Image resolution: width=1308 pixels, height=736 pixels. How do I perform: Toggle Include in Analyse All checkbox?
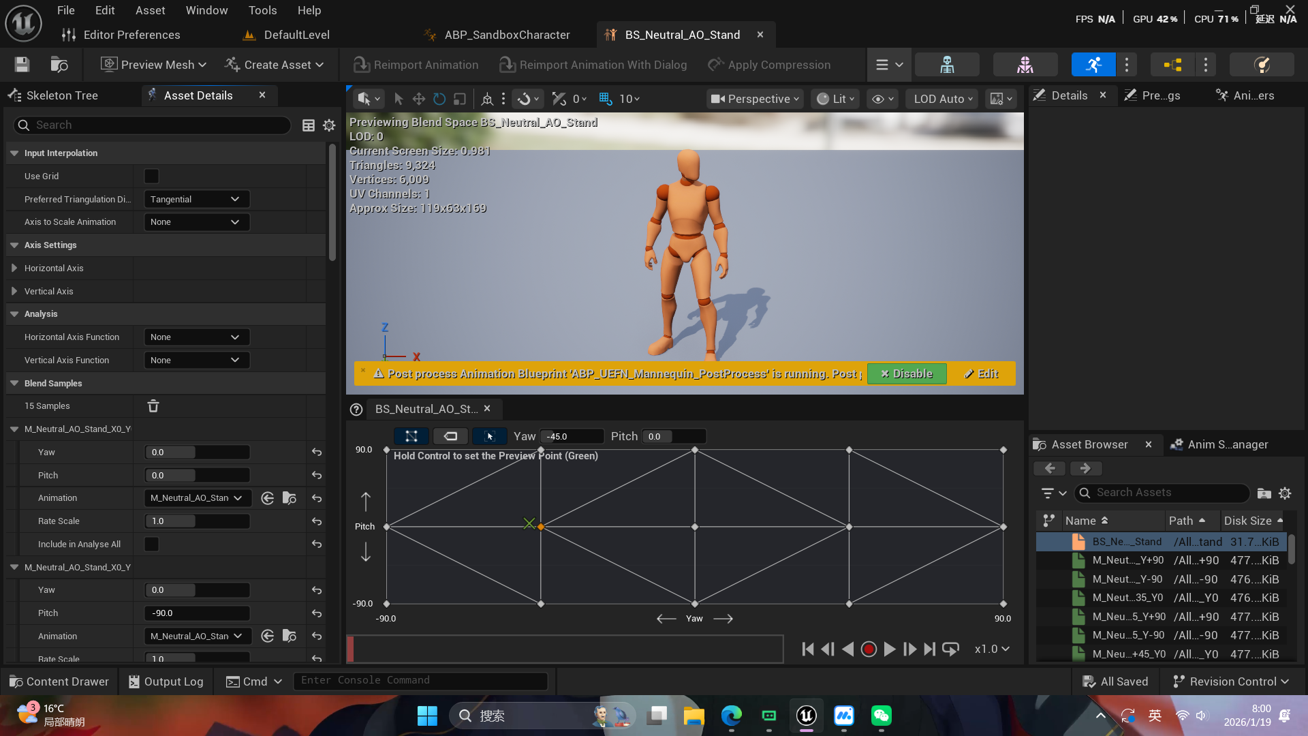point(151,545)
